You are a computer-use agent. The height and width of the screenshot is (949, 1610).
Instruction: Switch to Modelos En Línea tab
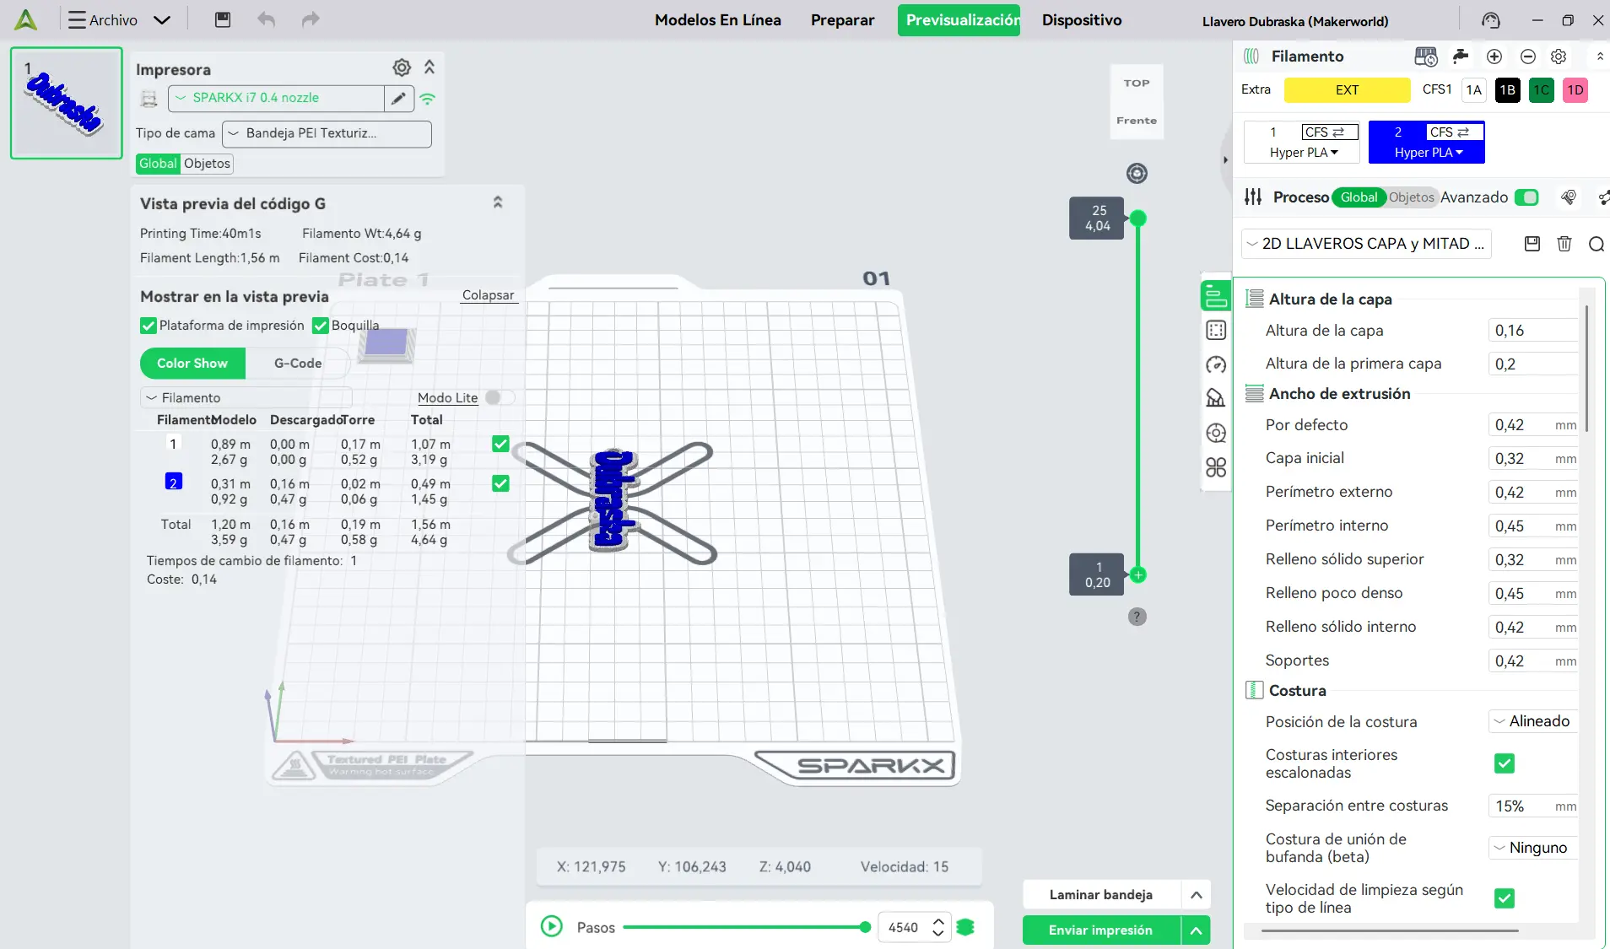pyautogui.click(x=718, y=20)
